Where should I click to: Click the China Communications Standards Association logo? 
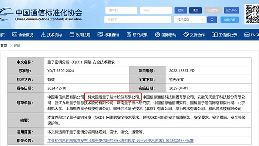(x=41, y=14)
